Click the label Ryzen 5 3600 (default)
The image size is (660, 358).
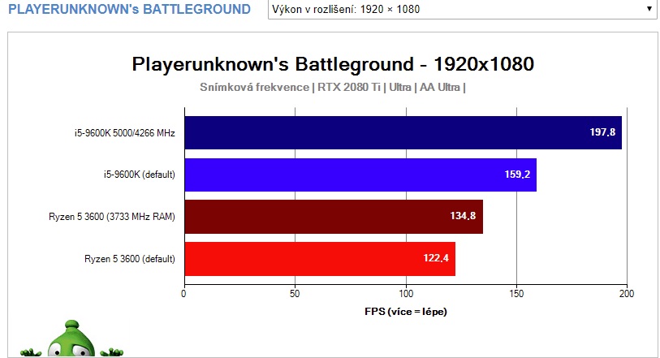(x=130, y=259)
